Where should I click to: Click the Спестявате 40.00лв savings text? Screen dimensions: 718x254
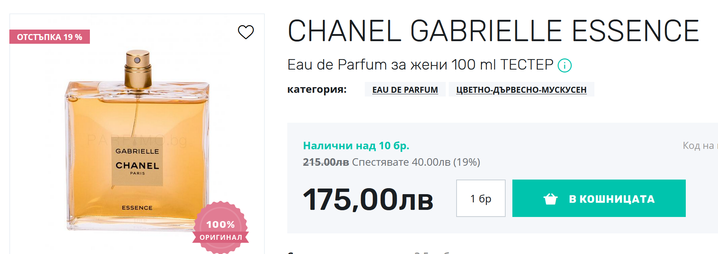pyautogui.click(x=401, y=162)
